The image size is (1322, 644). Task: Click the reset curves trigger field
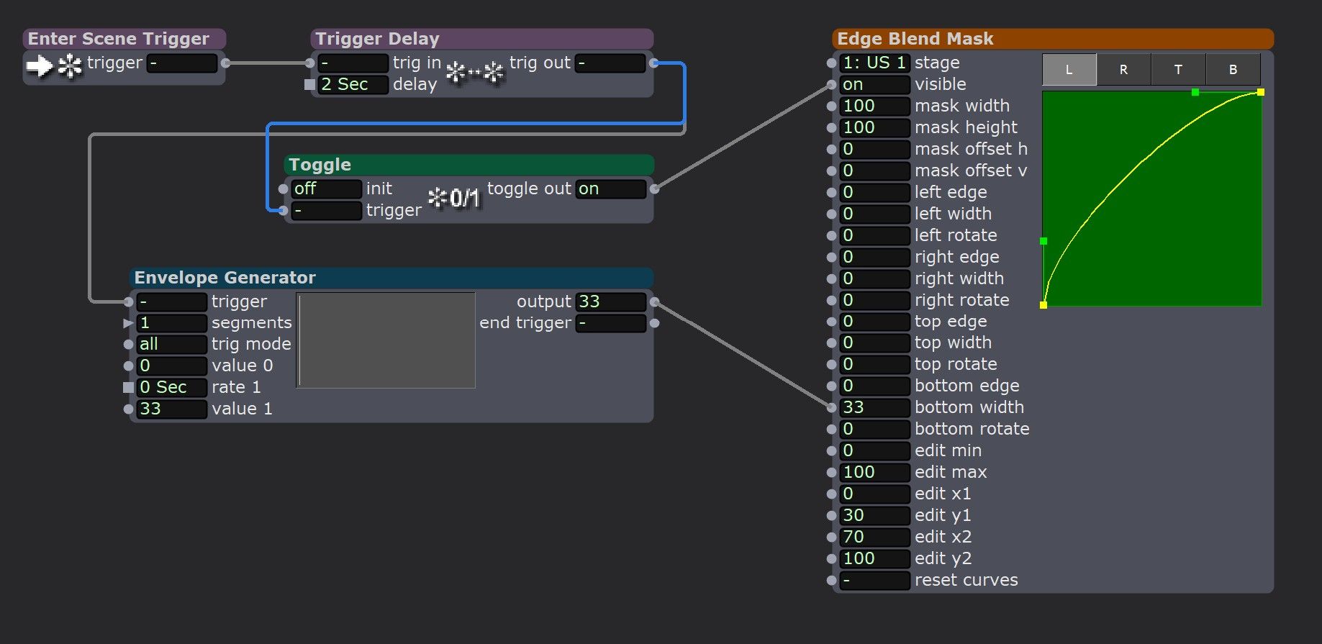pos(874,581)
